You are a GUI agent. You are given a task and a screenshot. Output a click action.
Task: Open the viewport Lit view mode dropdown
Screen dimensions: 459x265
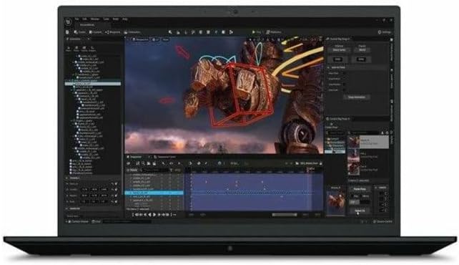155,39
